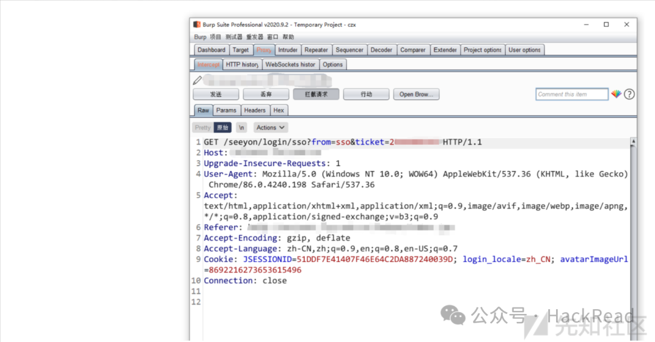Switch to the Params message tab
This screenshot has height=342, width=655.
point(226,110)
